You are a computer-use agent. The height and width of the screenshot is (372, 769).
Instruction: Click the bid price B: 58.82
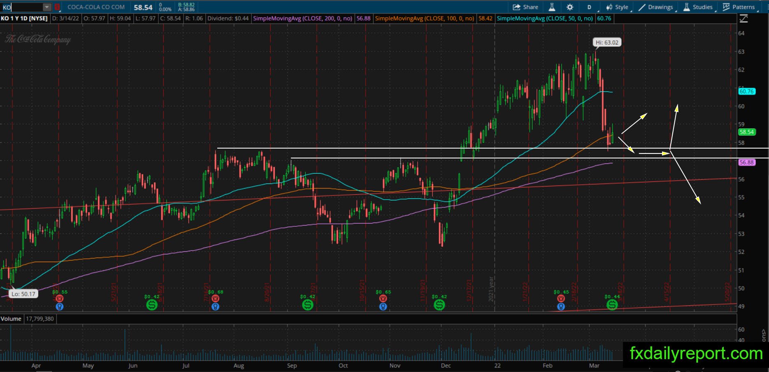(x=186, y=5)
